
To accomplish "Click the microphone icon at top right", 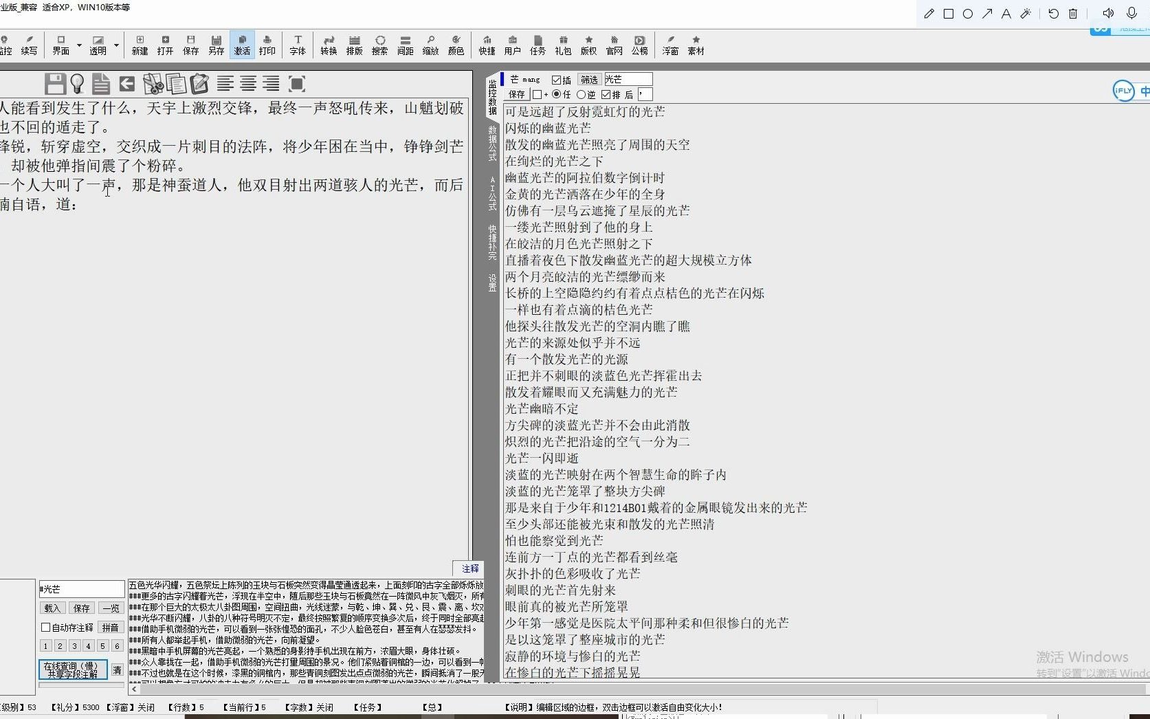I will pos(1132,14).
